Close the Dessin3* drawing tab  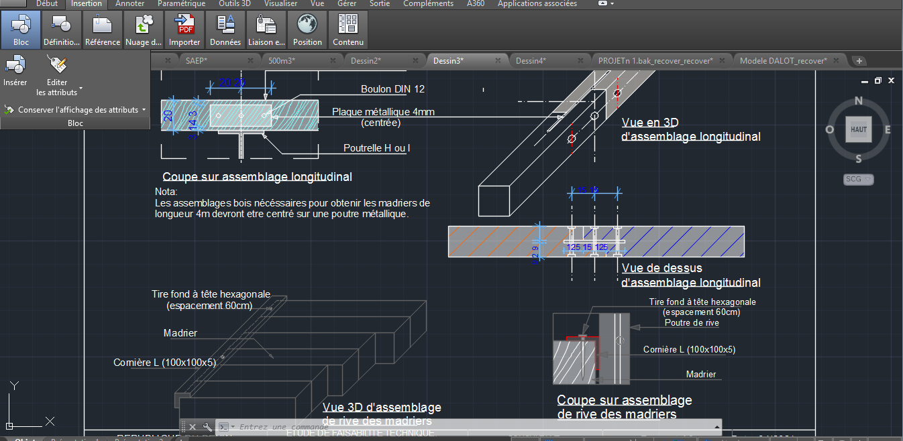click(x=498, y=60)
